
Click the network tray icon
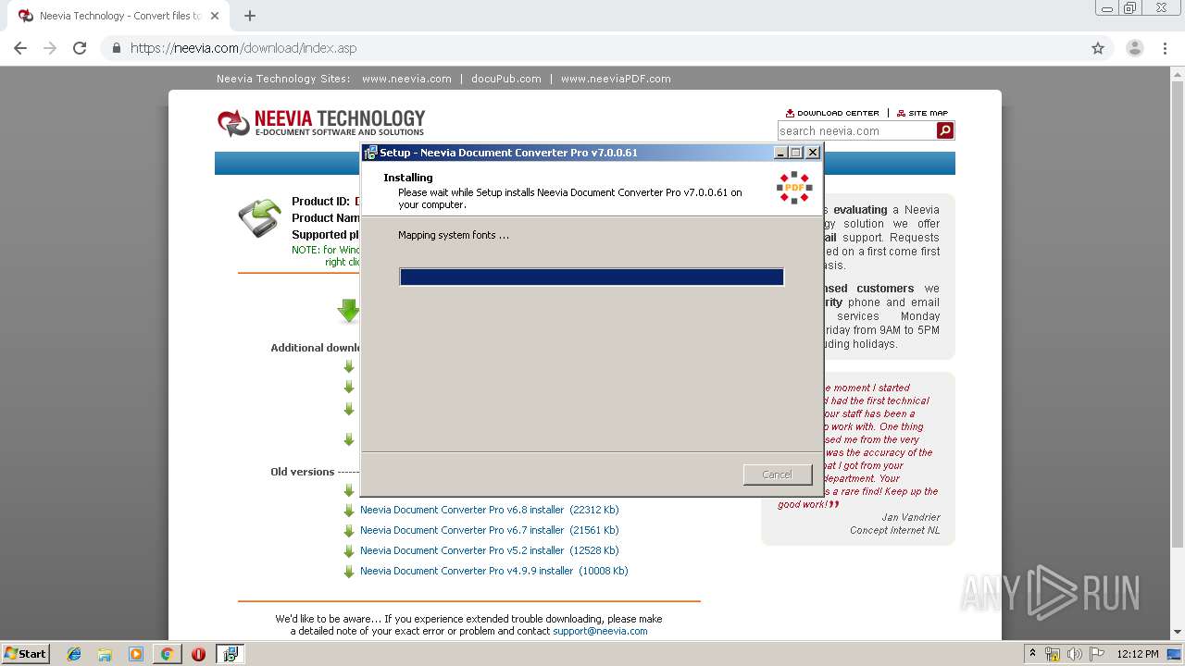pos(1053,654)
